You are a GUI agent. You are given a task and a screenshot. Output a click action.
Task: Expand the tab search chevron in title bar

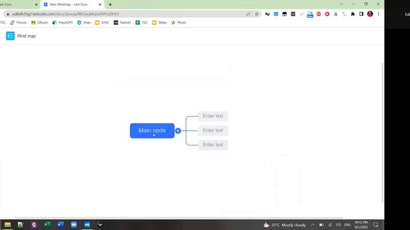tap(341, 4)
